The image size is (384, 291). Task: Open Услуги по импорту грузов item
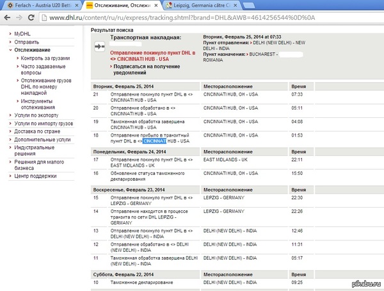(44, 124)
